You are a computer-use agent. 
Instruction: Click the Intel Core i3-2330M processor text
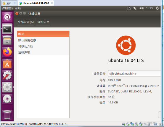point(133,86)
